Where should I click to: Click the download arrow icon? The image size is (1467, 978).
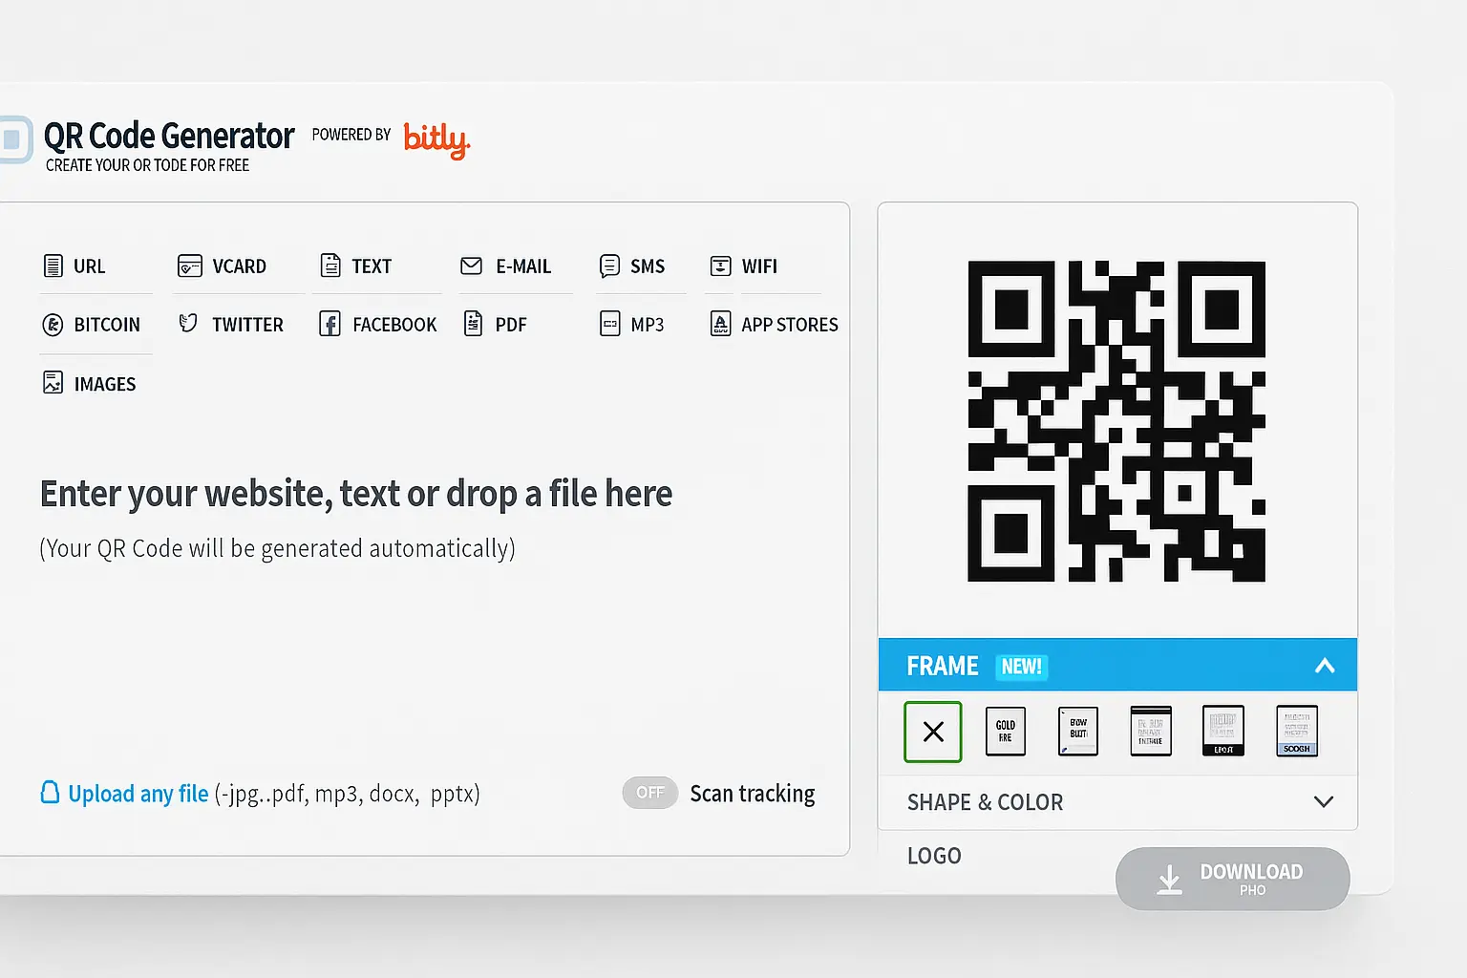1169,879
